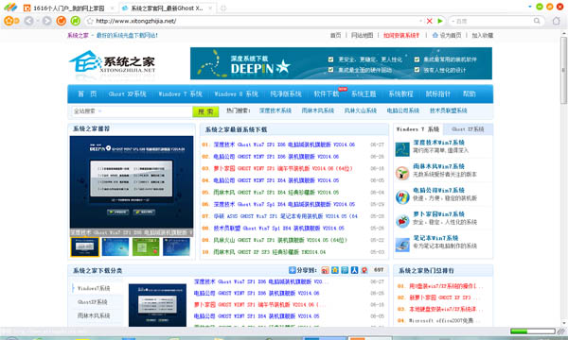Click the 网站地图 top link
The image size is (568, 340).
362,35
